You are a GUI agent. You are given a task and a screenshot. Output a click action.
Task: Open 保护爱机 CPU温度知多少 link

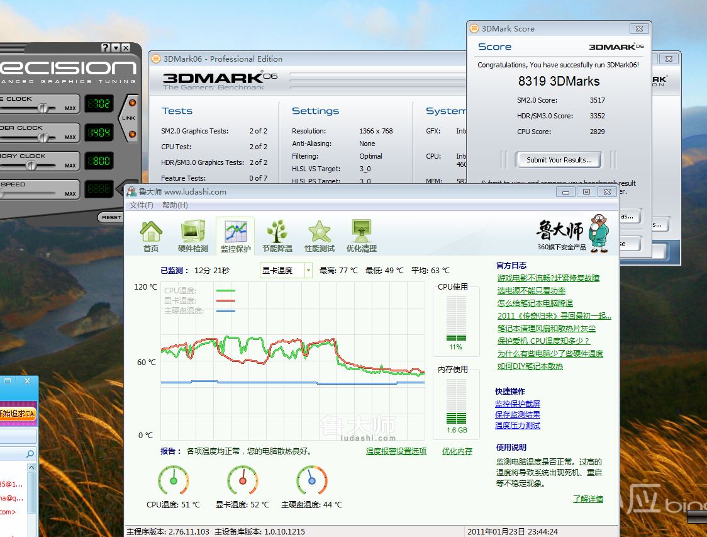(x=543, y=341)
